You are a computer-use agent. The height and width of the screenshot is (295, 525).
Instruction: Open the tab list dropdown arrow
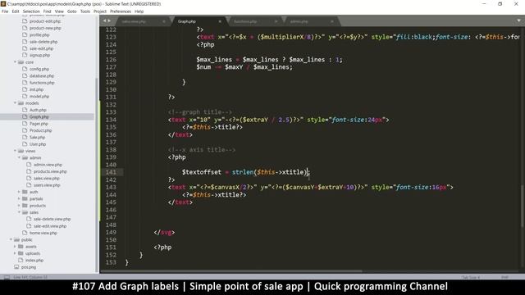[518, 21]
